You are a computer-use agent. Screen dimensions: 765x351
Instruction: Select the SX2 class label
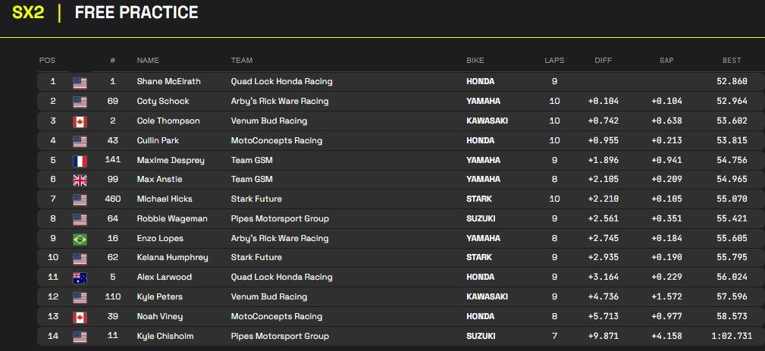28,13
